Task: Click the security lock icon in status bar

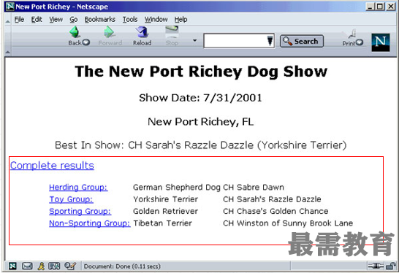Action: click(x=391, y=266)
